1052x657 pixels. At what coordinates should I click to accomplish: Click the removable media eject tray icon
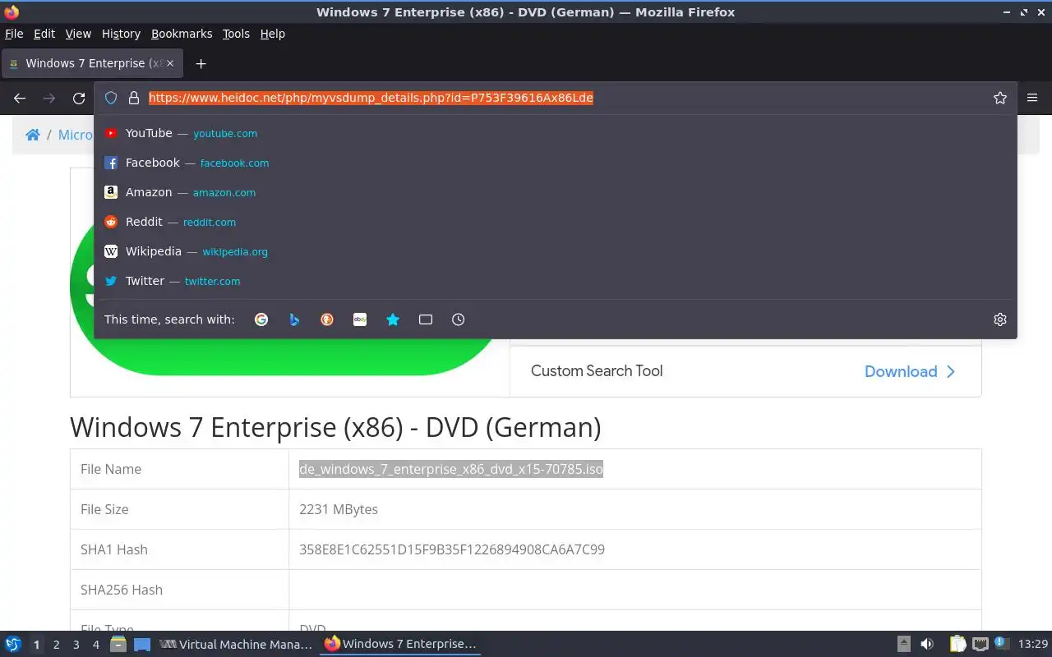point(904,645)
